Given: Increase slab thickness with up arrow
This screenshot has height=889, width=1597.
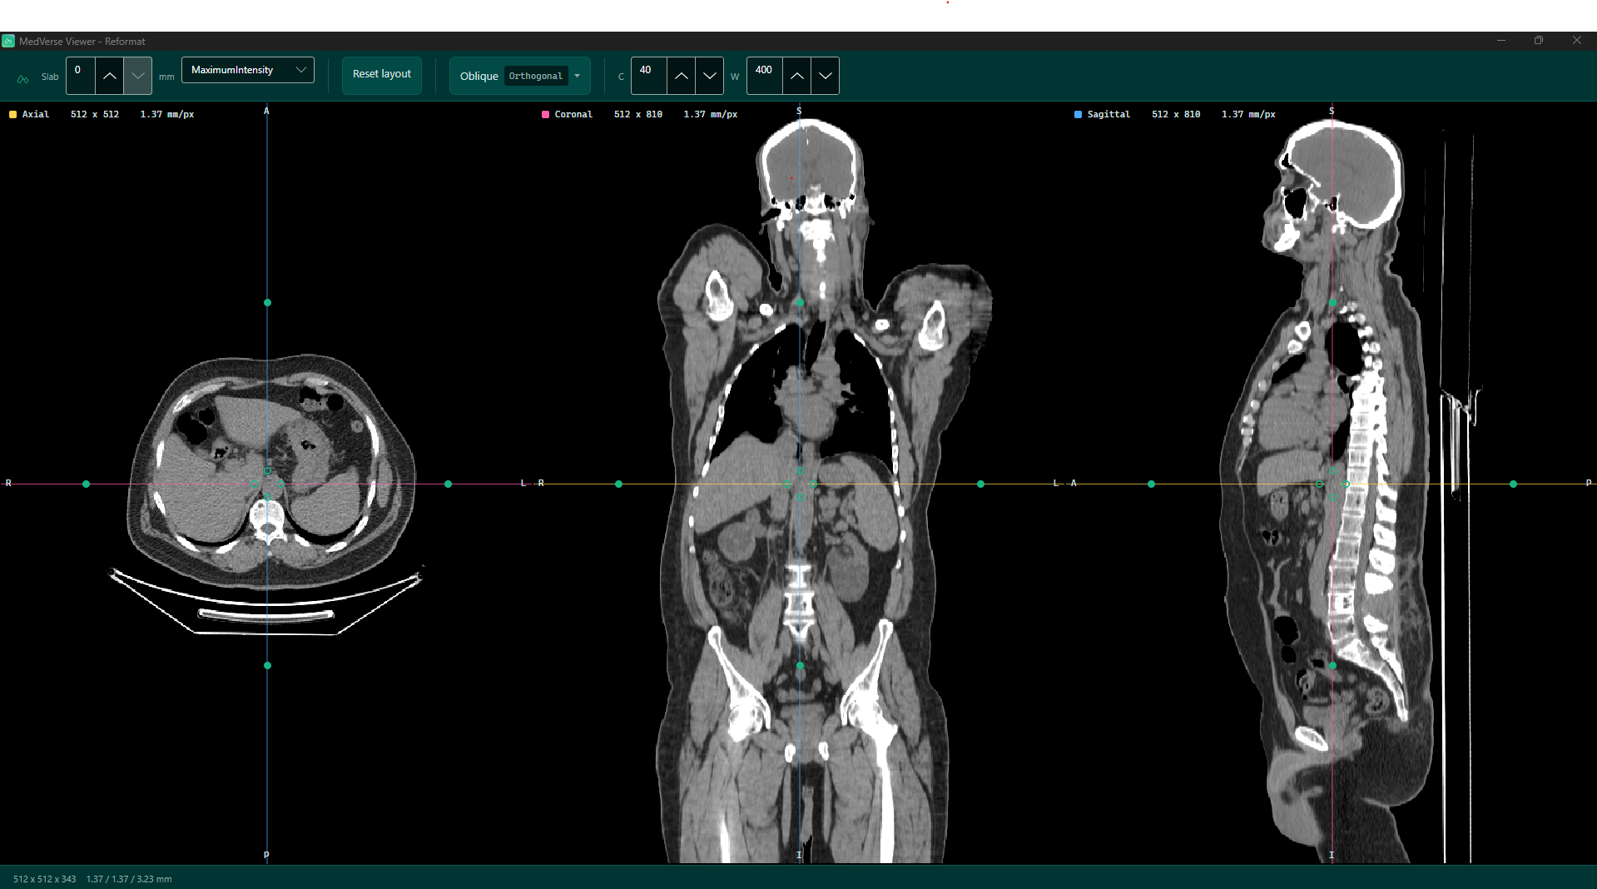Looking at the screenshot, I should click(110, 76).
